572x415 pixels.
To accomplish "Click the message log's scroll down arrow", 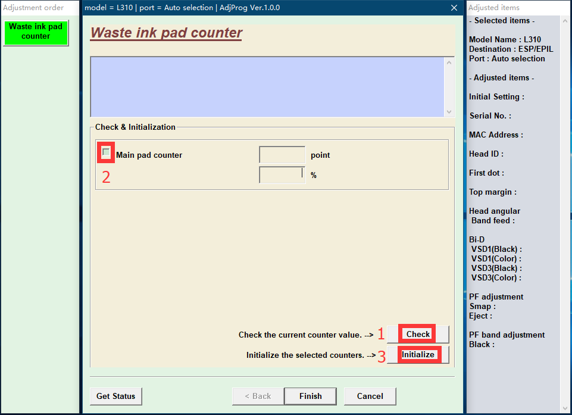I will (449, 111).
